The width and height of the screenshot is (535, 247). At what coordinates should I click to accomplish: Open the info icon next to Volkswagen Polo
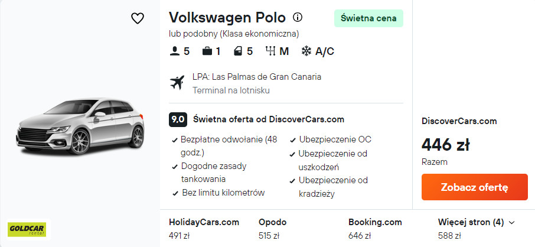(x=298, y=17)
